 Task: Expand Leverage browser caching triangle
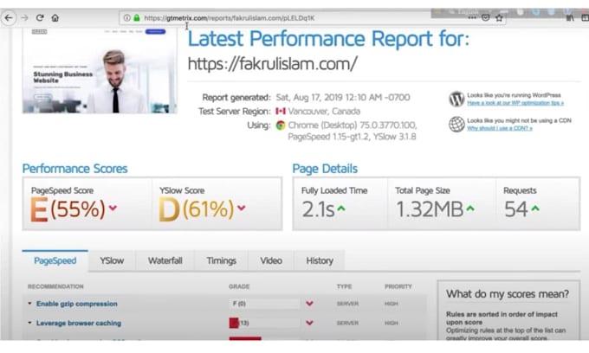pos(29,323)
